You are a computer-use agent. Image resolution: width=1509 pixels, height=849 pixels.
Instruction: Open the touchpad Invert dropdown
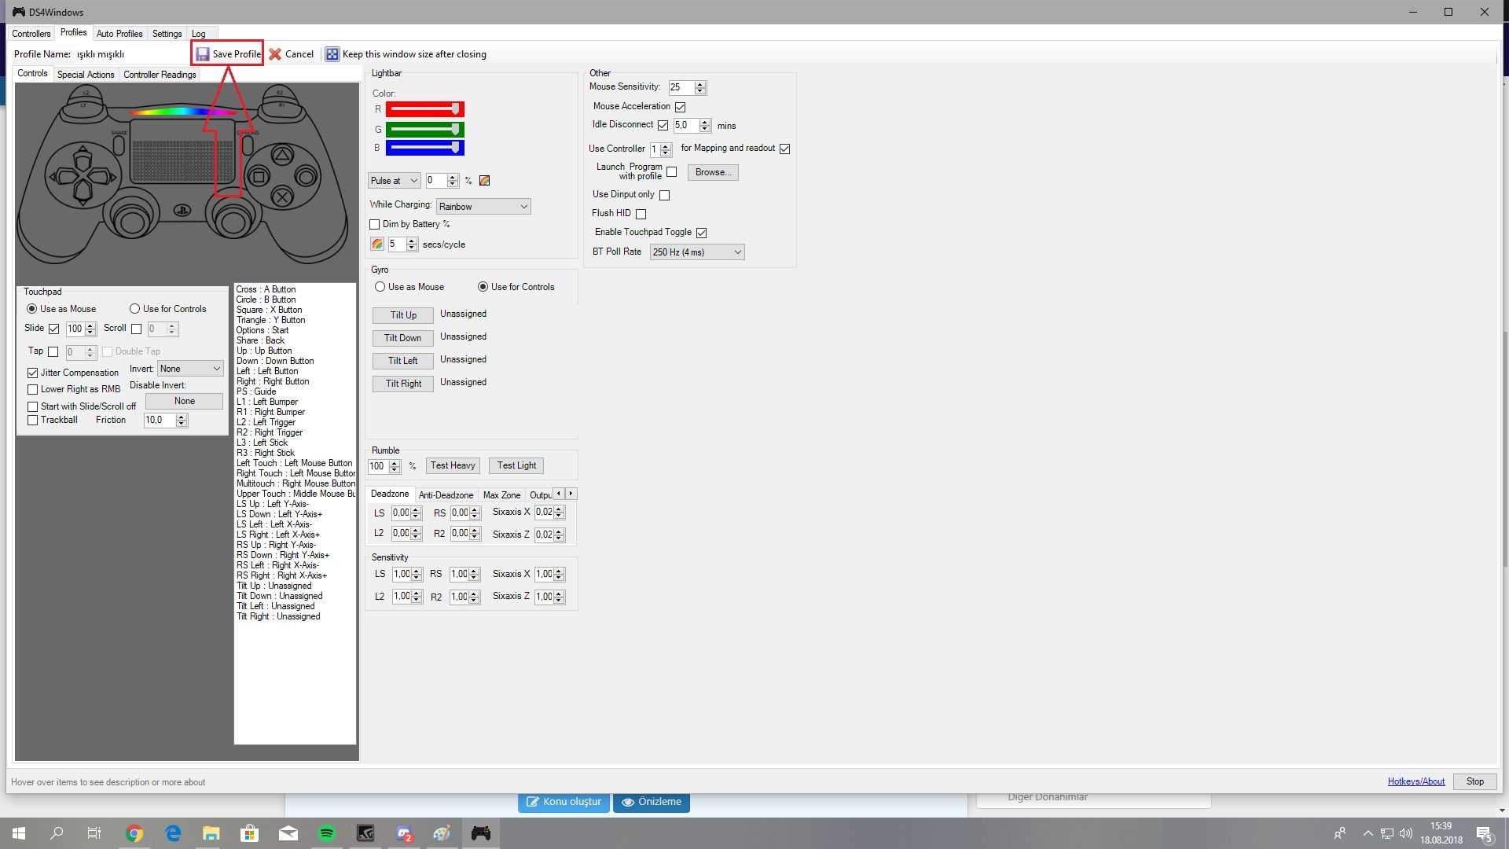click(190, 369)
